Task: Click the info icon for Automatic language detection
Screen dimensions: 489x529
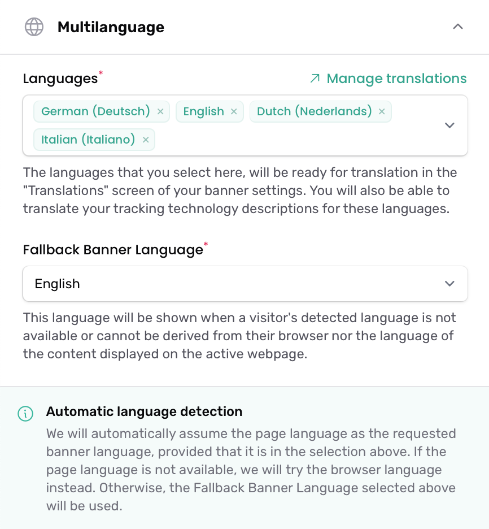Action: click(x=25, y=414)
